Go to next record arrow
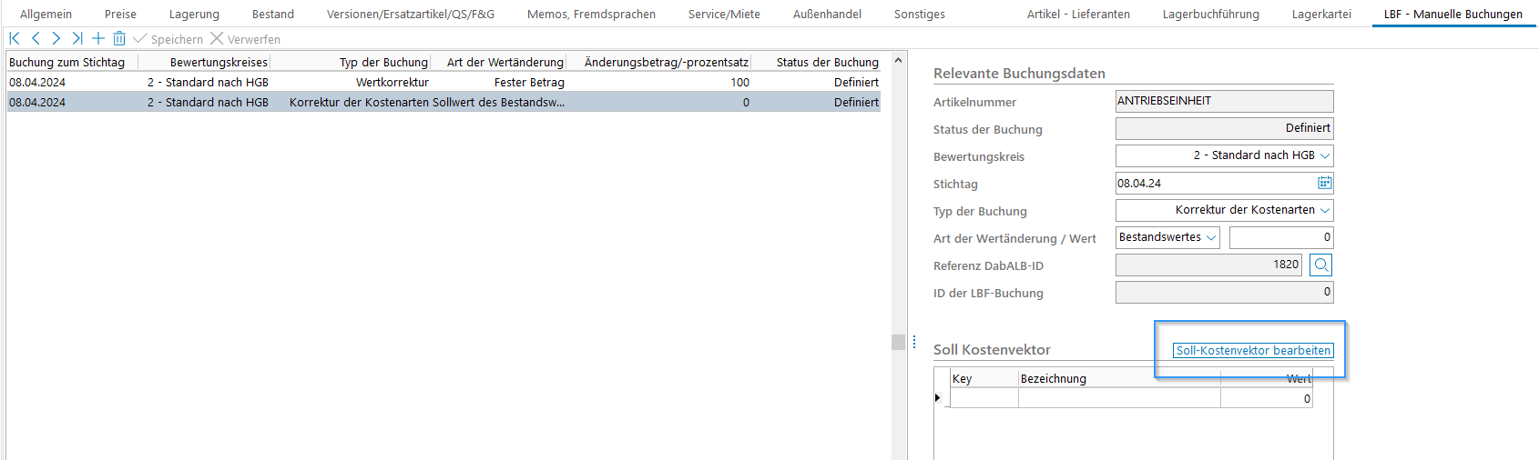The image size is (1539, 460). (56, 38)
